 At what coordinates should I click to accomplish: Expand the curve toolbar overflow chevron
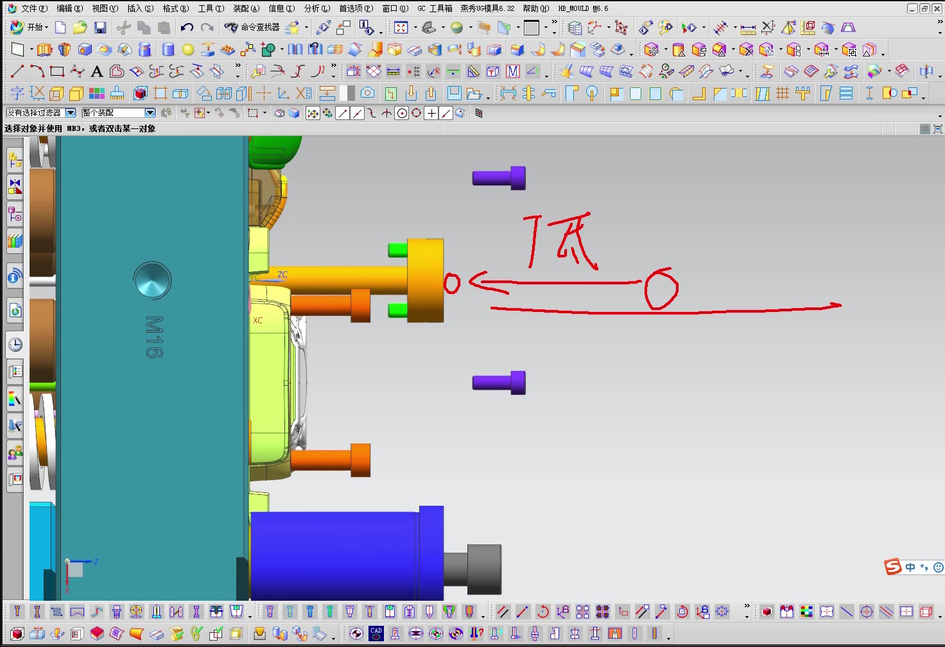pos(238,66)
